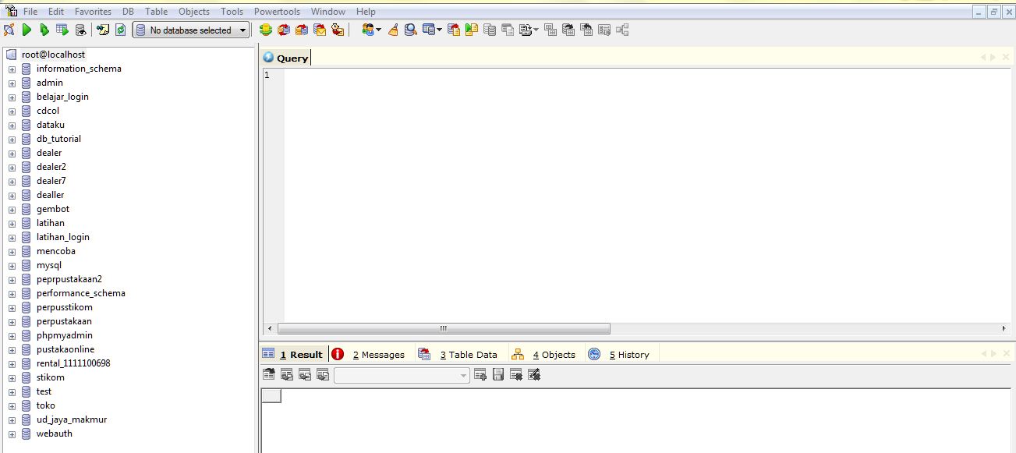
Task: Open the Powertools menu
Action: 277,12
